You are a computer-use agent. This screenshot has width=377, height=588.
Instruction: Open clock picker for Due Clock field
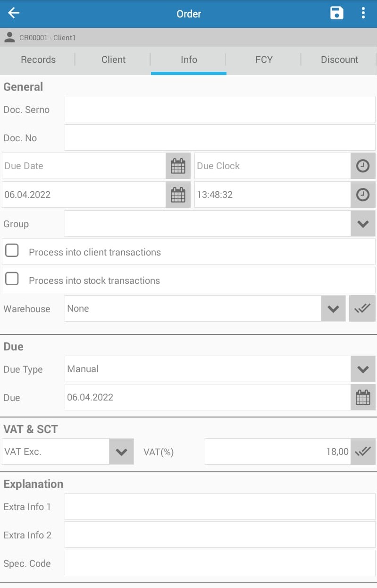[x=363, y=166]
